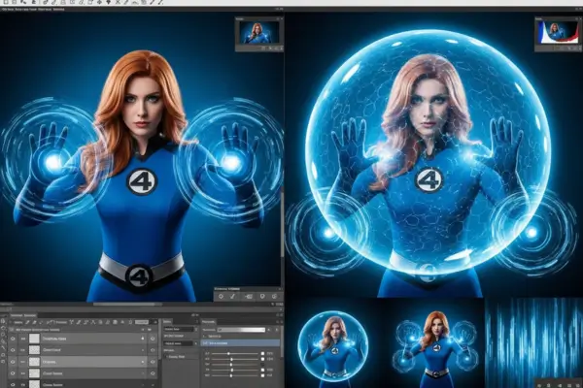Hide the second layer using its eye icon
The height and width of the screenshot is (388, 583).
(11, 347)
